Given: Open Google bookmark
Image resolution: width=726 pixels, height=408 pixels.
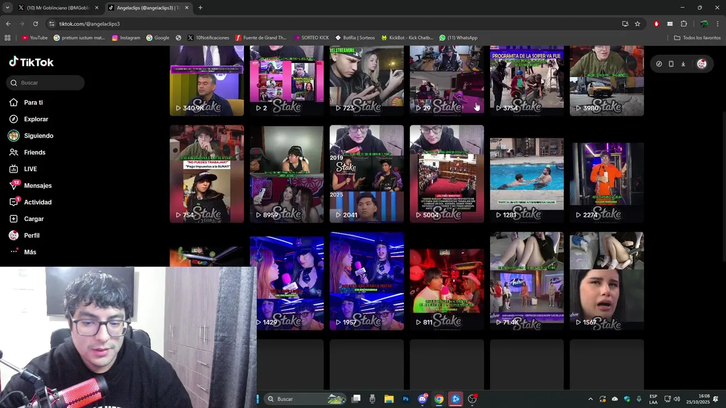Looking at the screenshot, I should point(158,38).
